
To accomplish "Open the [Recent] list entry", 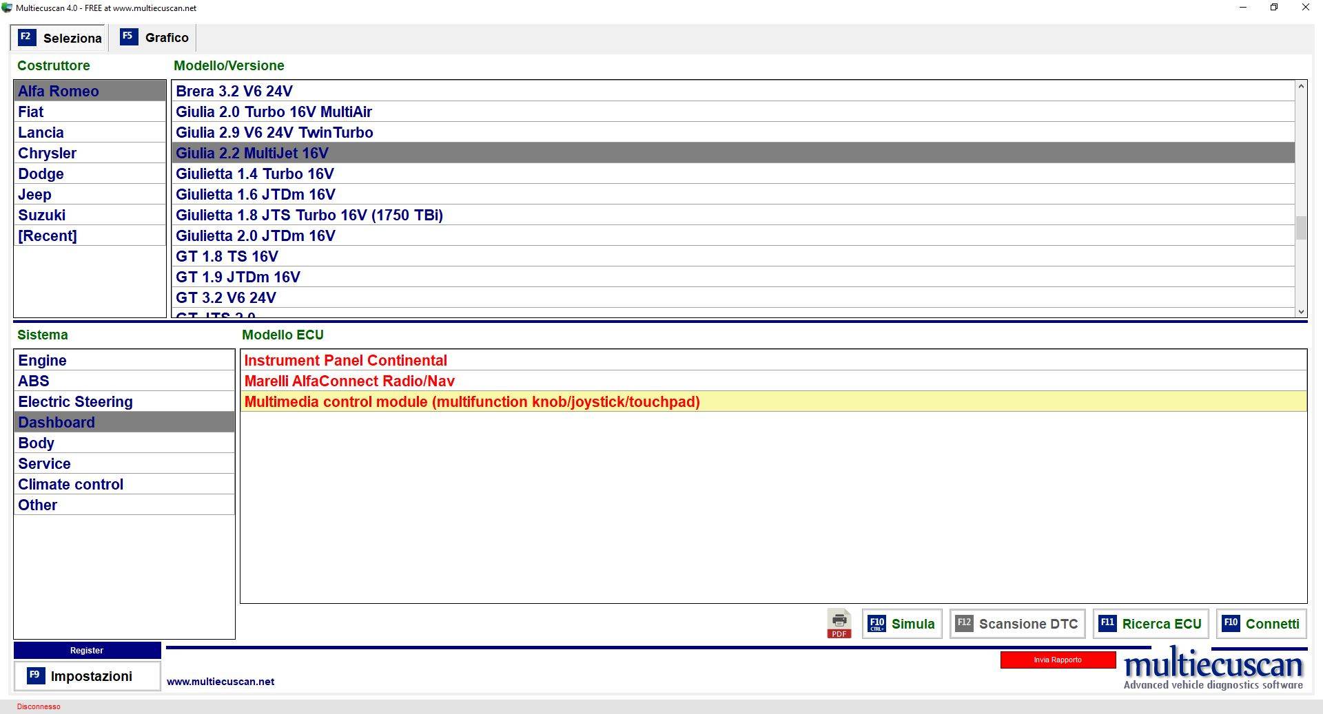I will coord(90,235).
